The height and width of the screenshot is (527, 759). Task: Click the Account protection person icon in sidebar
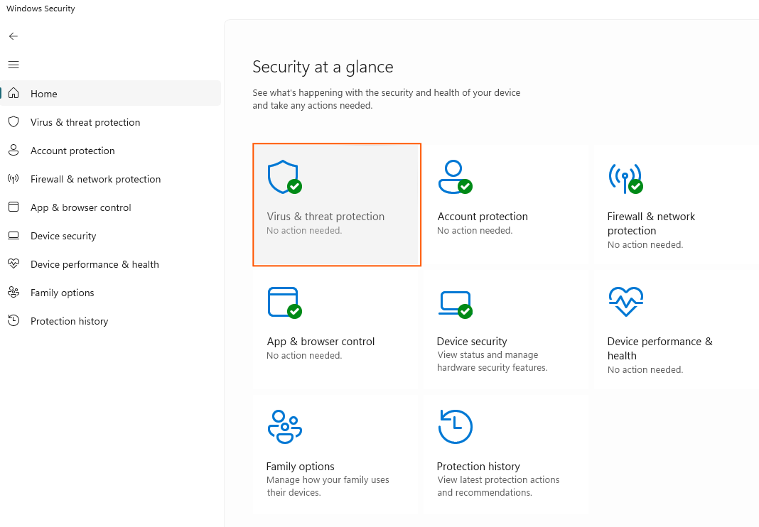tap(14, 150)
